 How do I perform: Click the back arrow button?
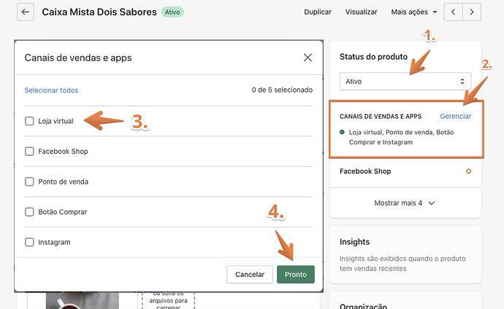26,12
